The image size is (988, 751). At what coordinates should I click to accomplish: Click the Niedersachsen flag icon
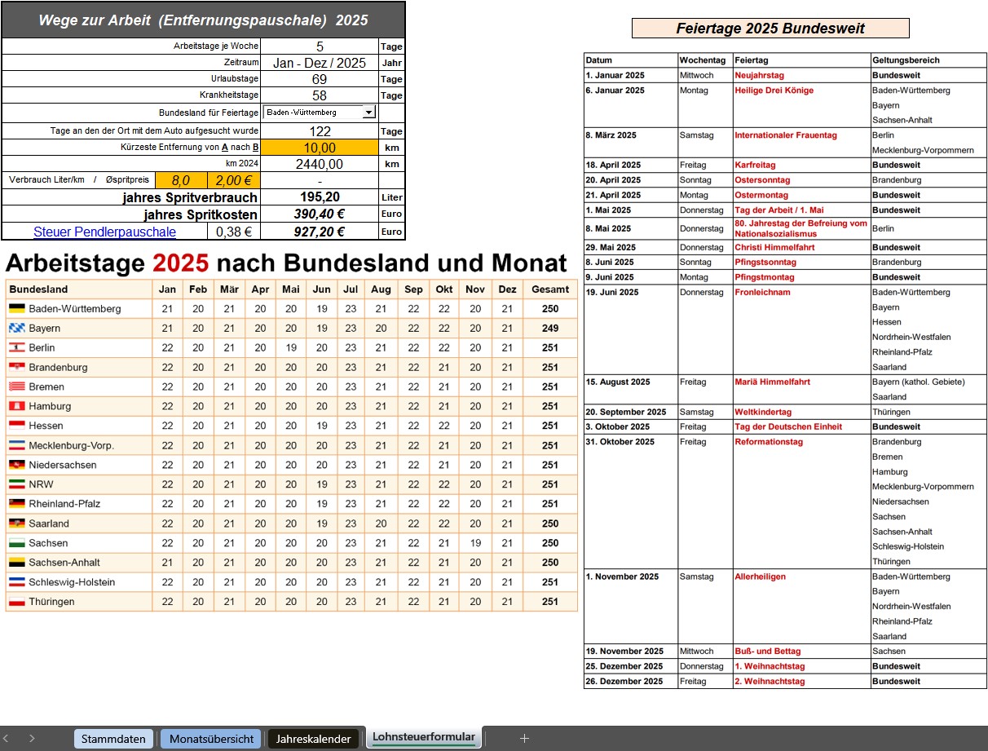click(17, 465)
